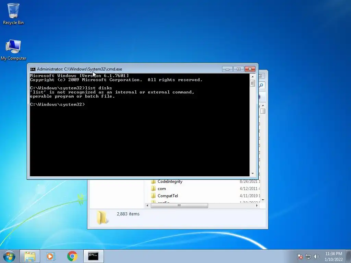Click the C:\Windows\system32> prompt line
The image size is (351, 263).
[58, 104]
